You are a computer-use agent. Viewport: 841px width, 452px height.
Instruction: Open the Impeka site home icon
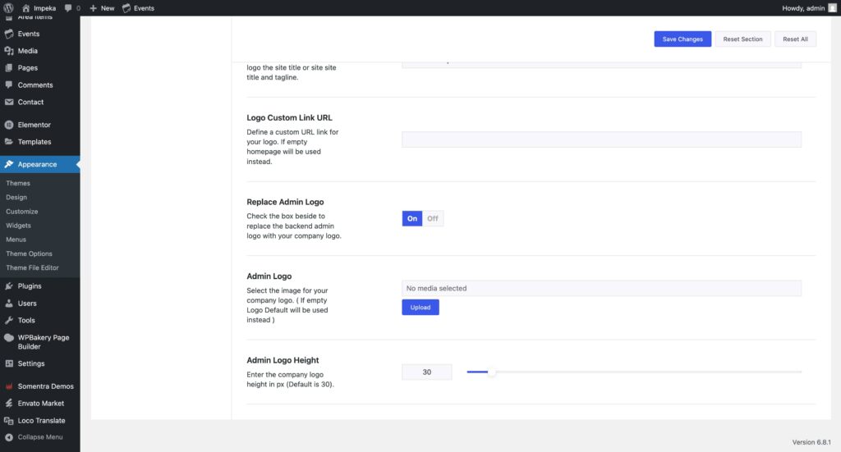26,7
